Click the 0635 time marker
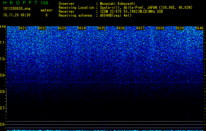The width and height of the screenshot is (206, 131). pyautogui.click(x=101, y=28)
